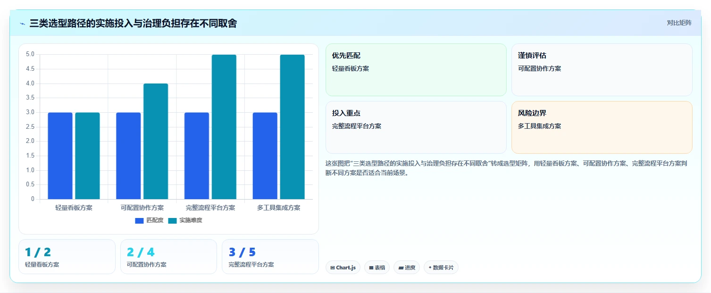Click the 2.5 y-axis value
The image size is (711, 293).
tap(30, 127)
